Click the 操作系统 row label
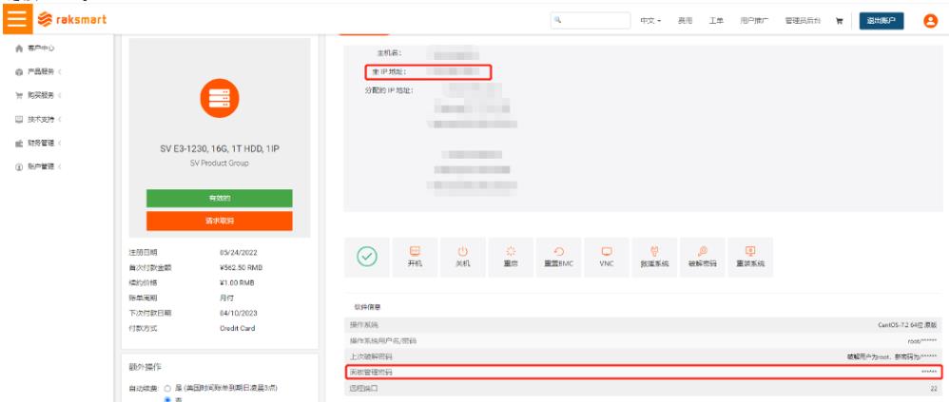Viewport: 949px width, 402px height. [364, 325]
